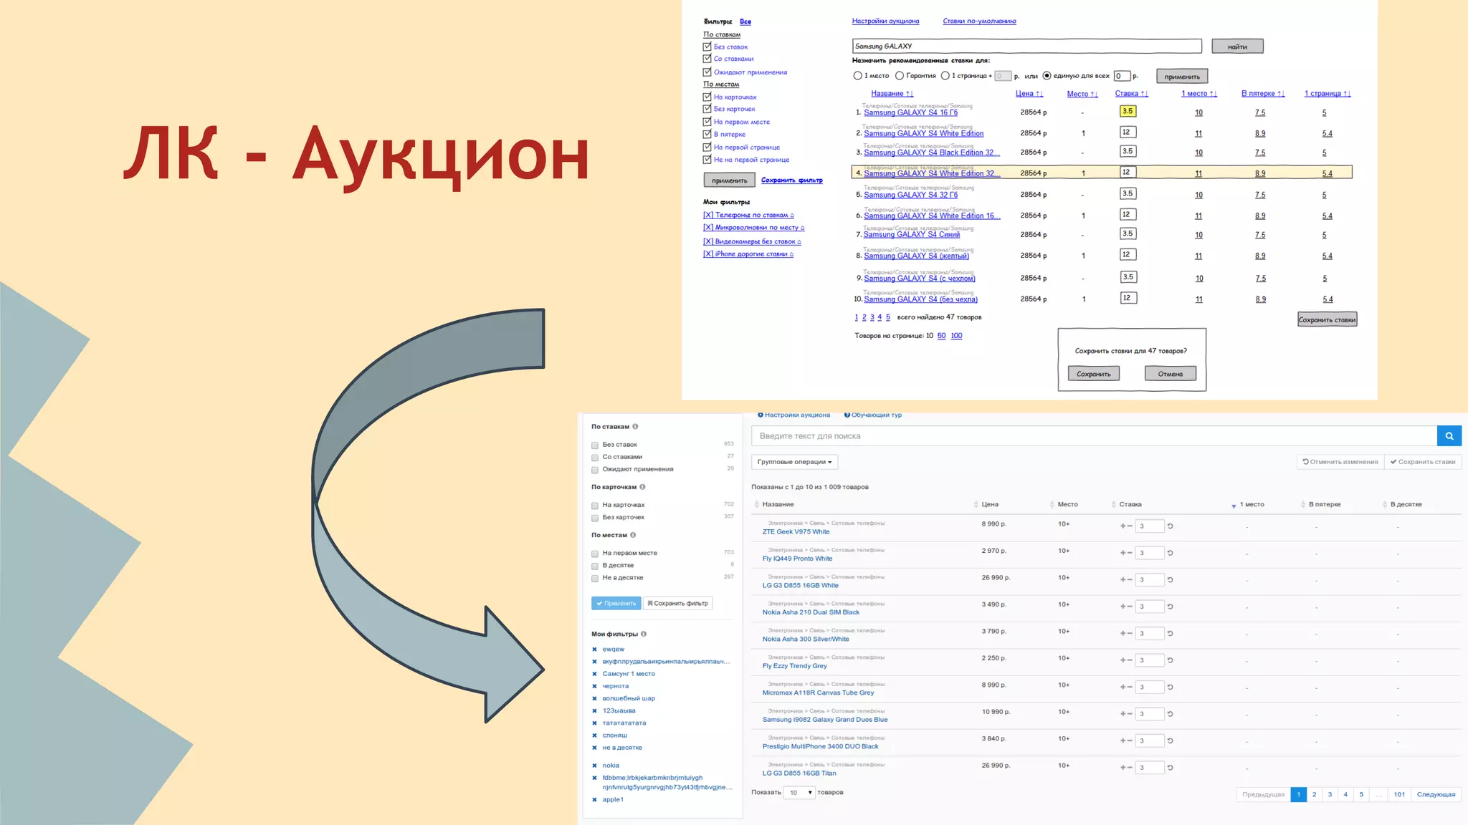
Task: Check 'Без ставок' in lower filter panel
Action: [595, 445]
